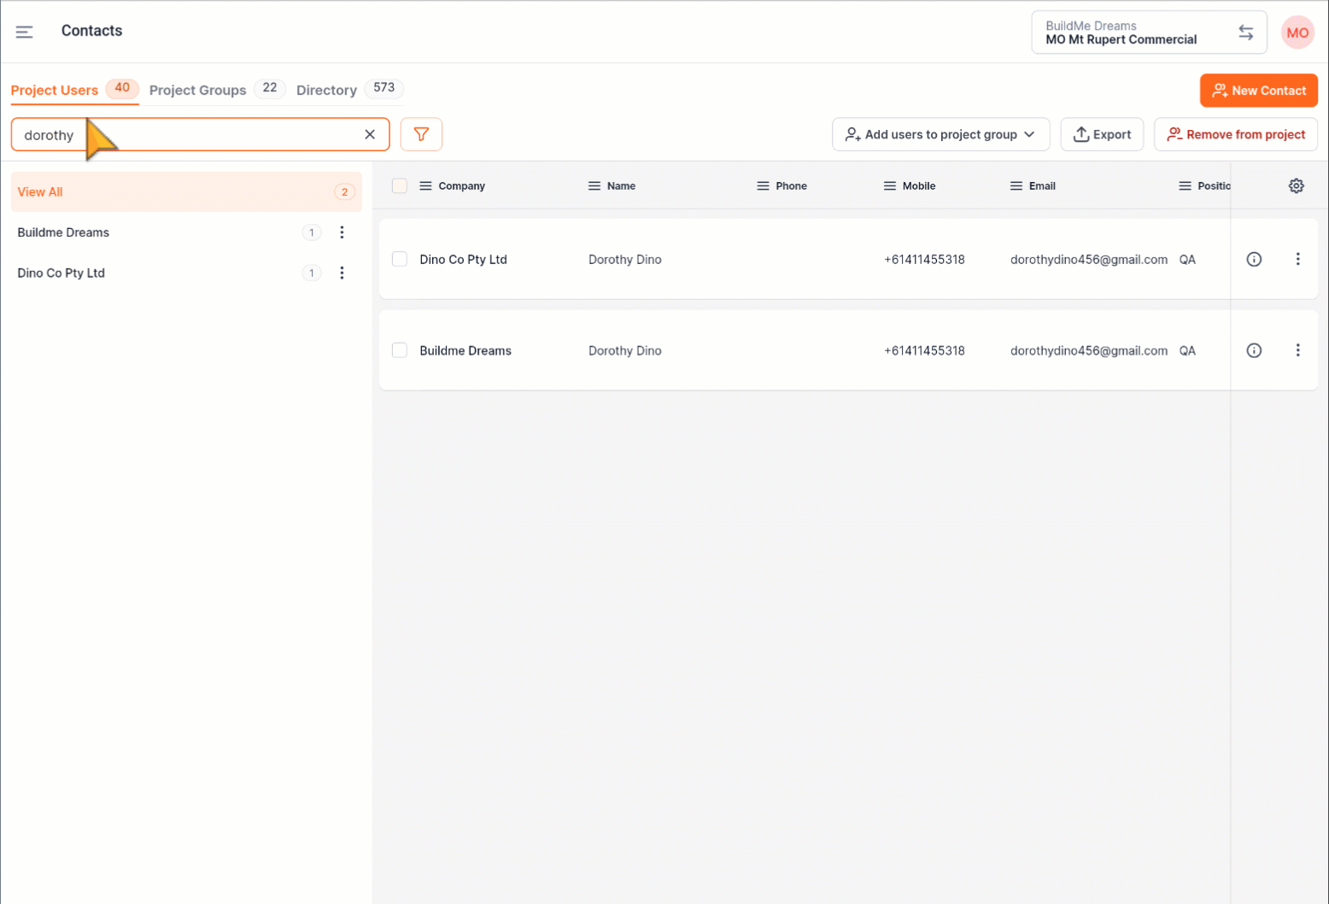
Task: Open the hamburger navigation menu
Action: [24, 32]
